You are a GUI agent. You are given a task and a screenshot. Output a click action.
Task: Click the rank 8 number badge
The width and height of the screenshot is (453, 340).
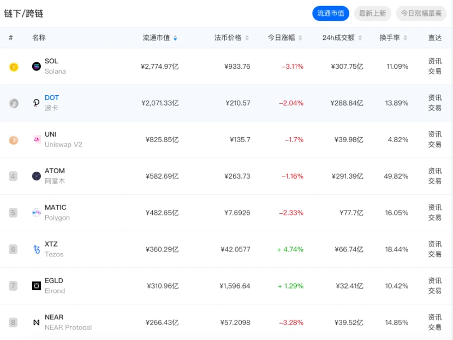point(13,323)
